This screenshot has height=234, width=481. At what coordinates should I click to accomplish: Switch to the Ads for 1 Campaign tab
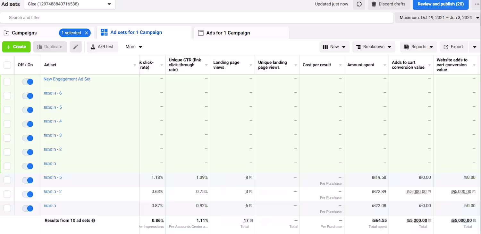241,33
